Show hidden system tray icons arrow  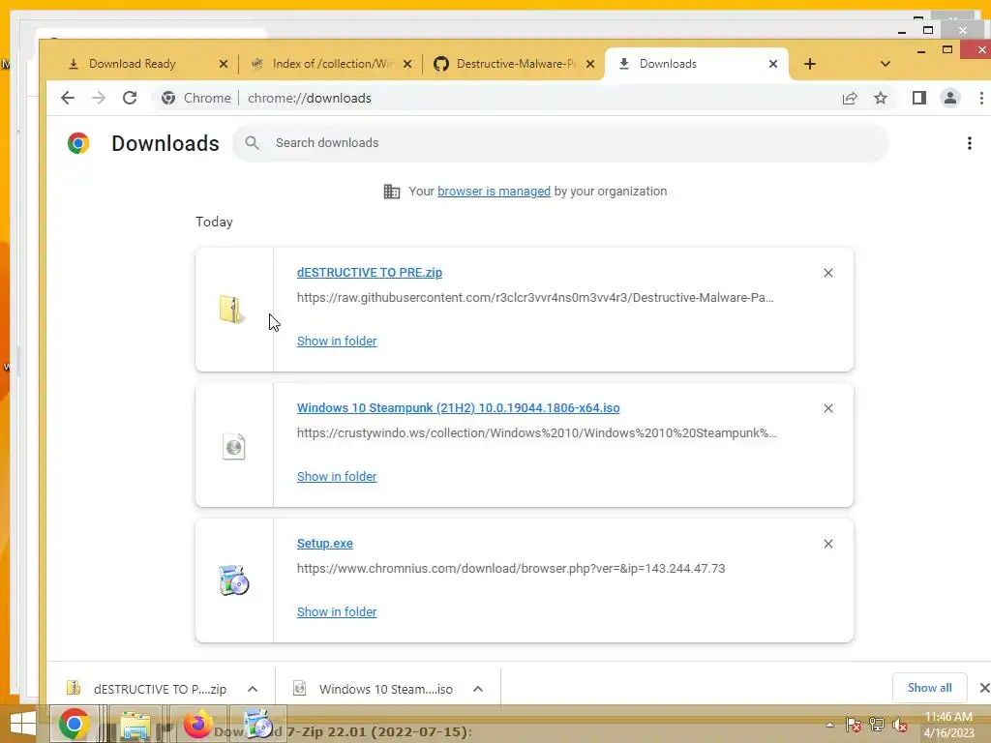coord(829,725)
